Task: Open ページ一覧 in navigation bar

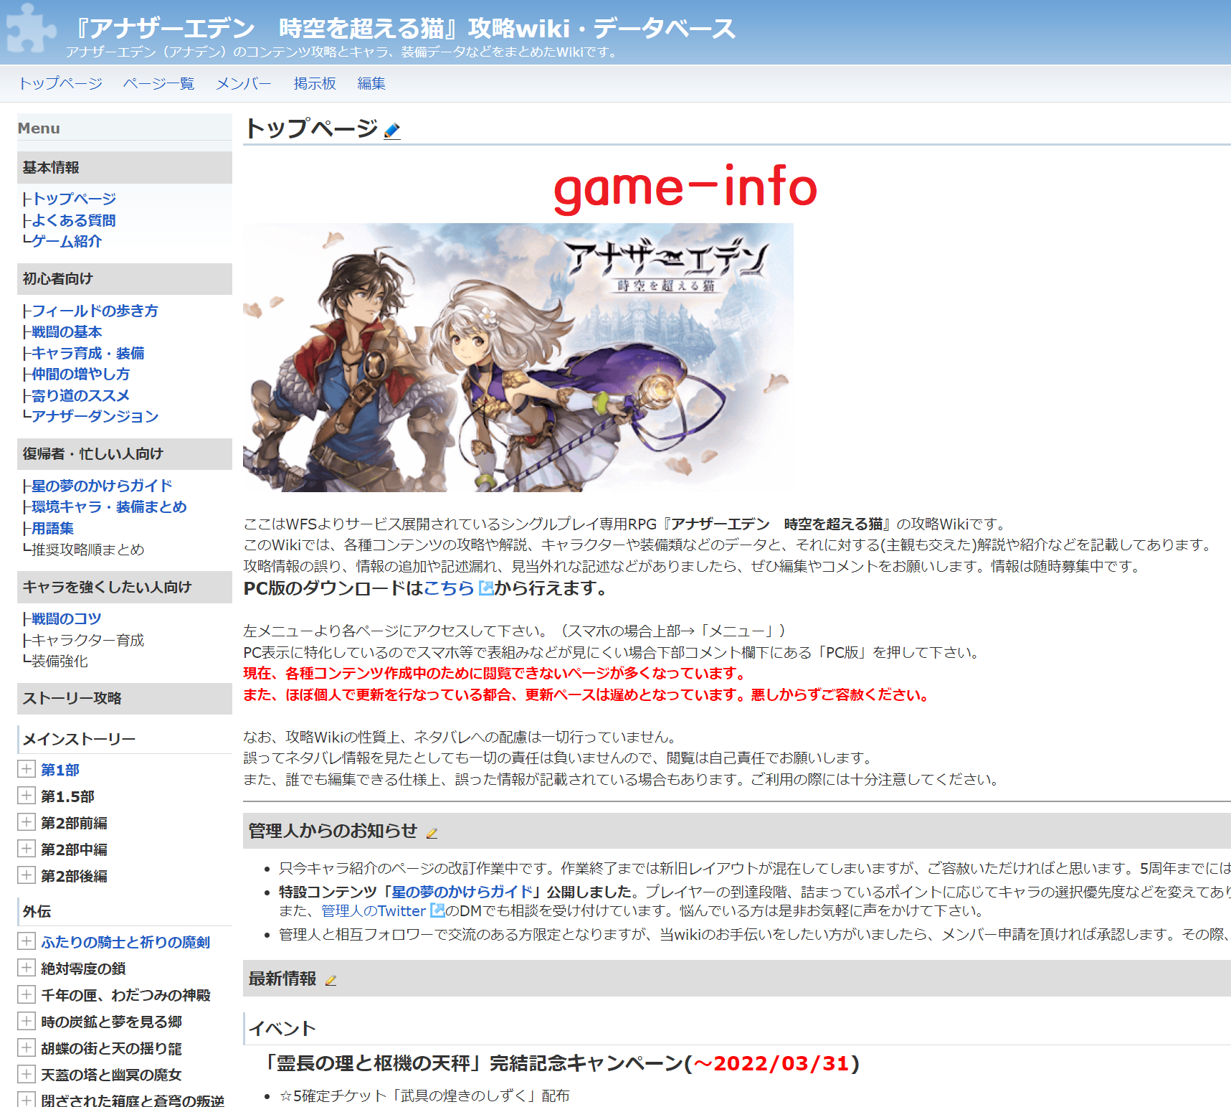Action: click(158, 83)
